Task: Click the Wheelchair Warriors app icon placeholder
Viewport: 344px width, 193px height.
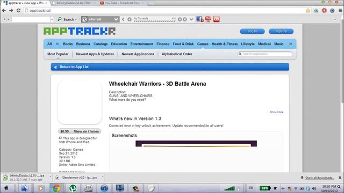Action: point(80,102)
